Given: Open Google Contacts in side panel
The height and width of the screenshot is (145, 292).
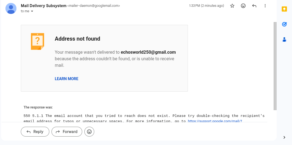Looking at the screenshot, I should (284, 40).
